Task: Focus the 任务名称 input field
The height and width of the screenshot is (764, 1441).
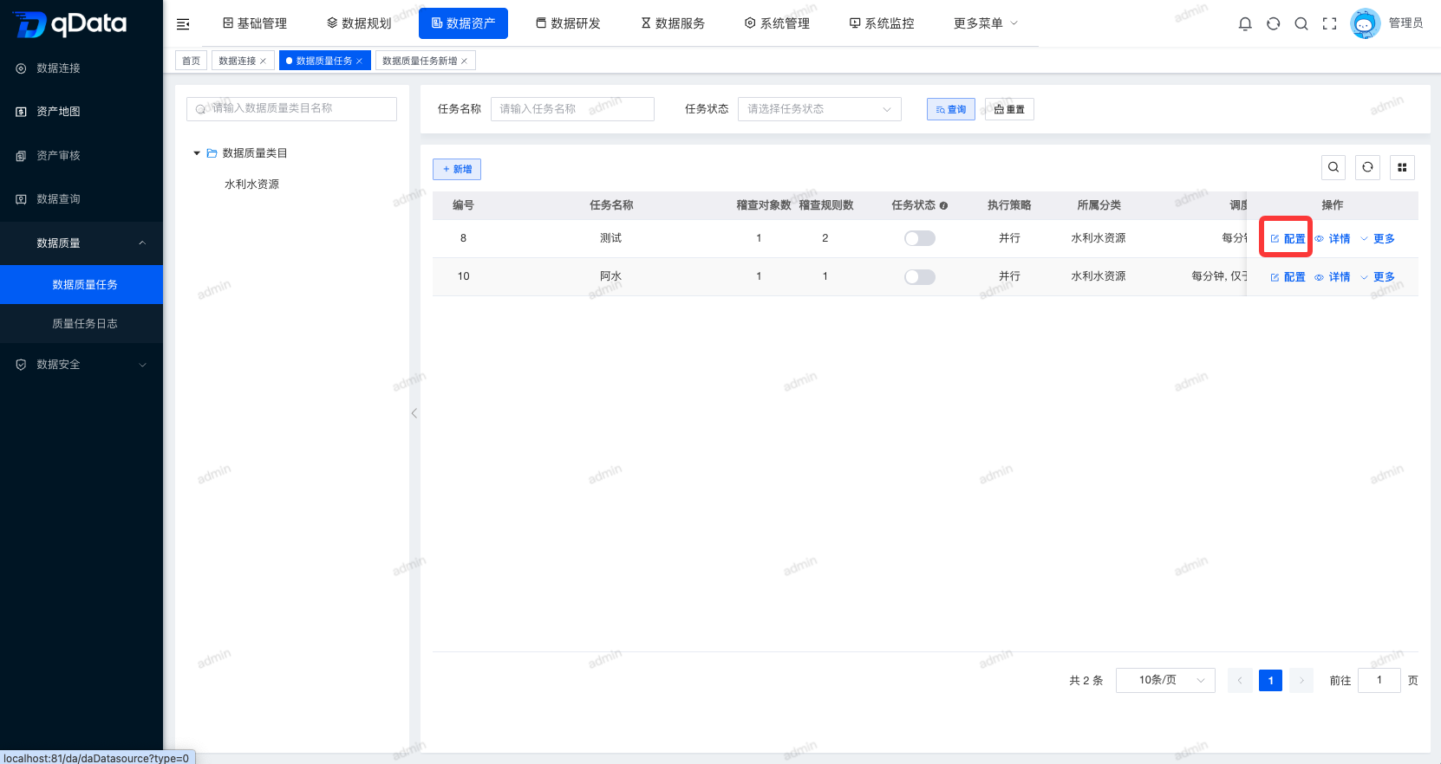Action: coord(572,109)
